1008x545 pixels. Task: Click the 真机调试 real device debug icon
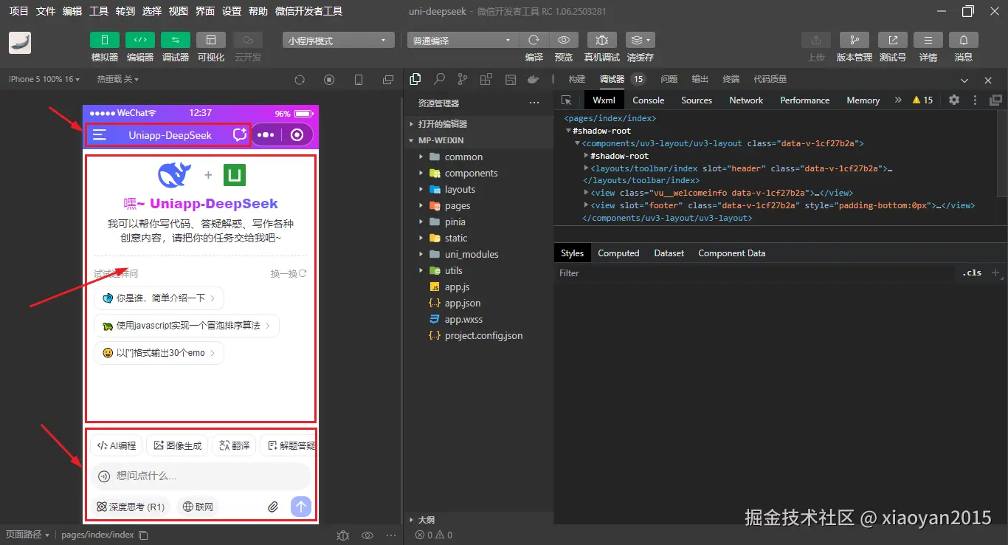(602, 40)
